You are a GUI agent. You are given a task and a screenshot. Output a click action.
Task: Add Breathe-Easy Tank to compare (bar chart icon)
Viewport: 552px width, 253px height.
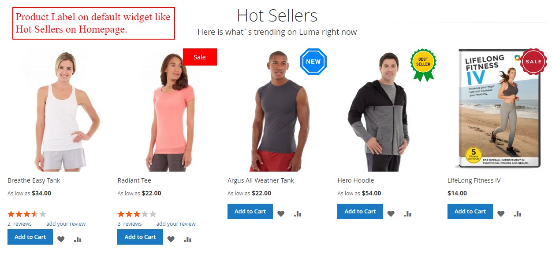(78, 239)
